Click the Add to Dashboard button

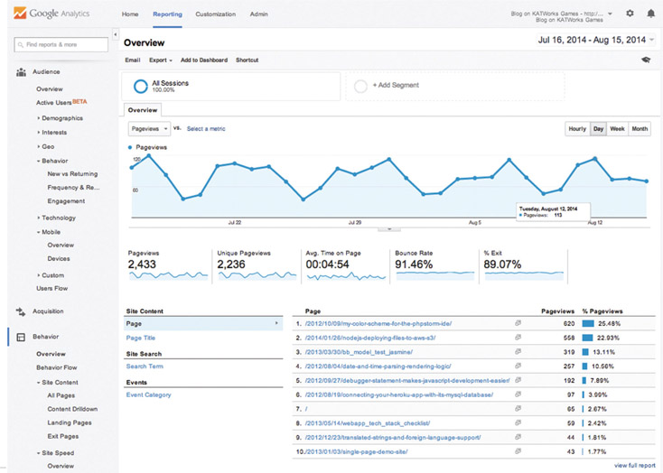tap(203, 60)
